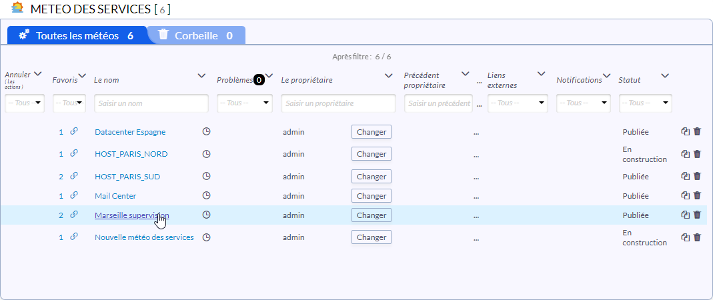Open the Statut filter dropdown
The image size is (713, 300).
click(645, 103)
